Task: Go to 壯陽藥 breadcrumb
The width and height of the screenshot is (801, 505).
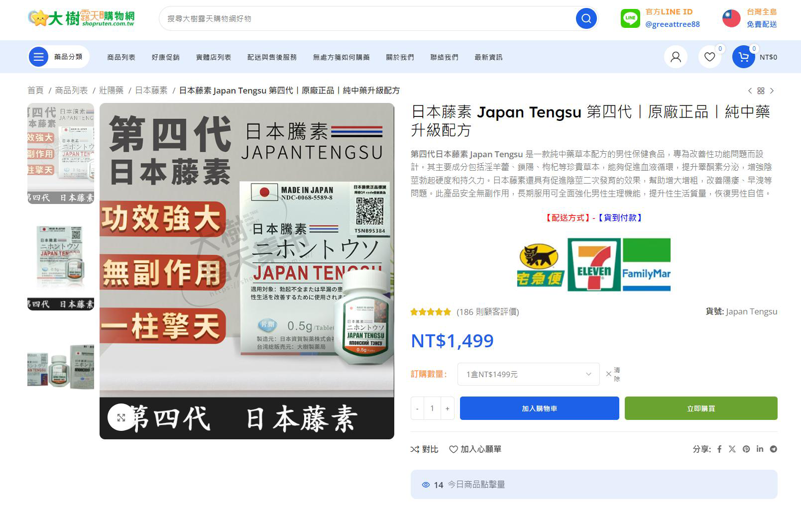Action: coord(112,91)
